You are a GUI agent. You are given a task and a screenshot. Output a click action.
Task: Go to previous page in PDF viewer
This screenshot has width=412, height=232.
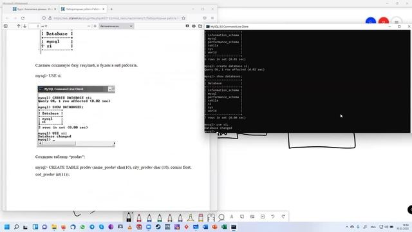(x=19, y=26)
